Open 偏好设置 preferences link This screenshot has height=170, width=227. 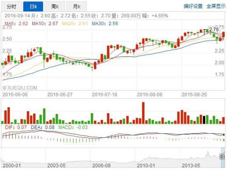point(193,6)
